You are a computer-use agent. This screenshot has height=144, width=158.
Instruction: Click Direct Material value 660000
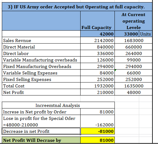click(133, 47)
